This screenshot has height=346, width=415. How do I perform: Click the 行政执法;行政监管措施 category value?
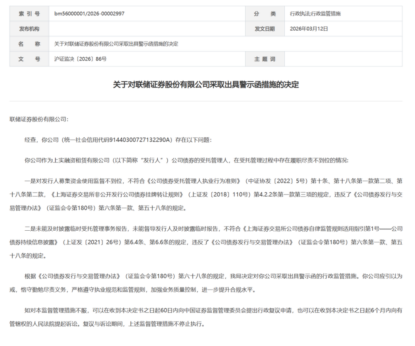point(315,14)
